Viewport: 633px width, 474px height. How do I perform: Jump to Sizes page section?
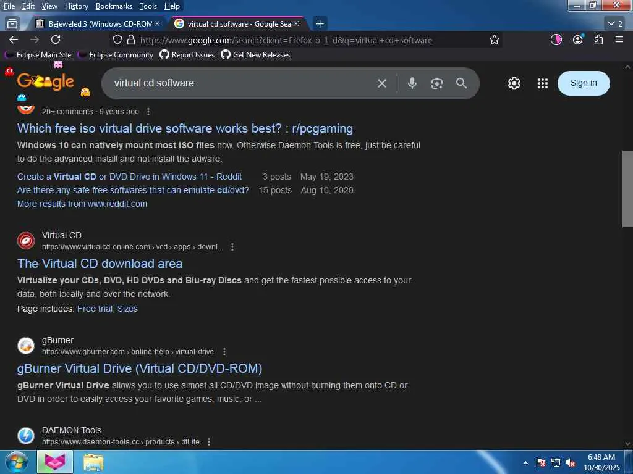click(x=127, y=309)
